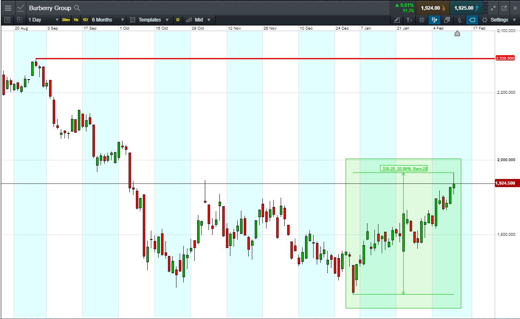This screenshot has height=319, width=520.
Task: Switch to the 30m interval shortcut
Action: pyautogui.click(x=66, y=19)
